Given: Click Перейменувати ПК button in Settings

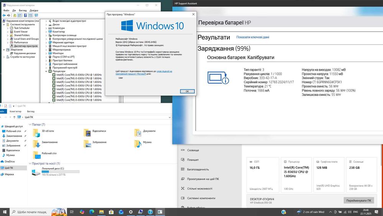Looking at the screenshot, I should (x=358, y=200).
